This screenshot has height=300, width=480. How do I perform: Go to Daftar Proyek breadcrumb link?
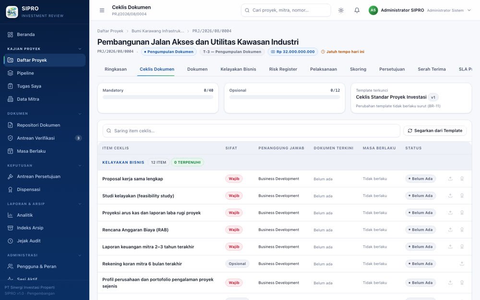110,31
